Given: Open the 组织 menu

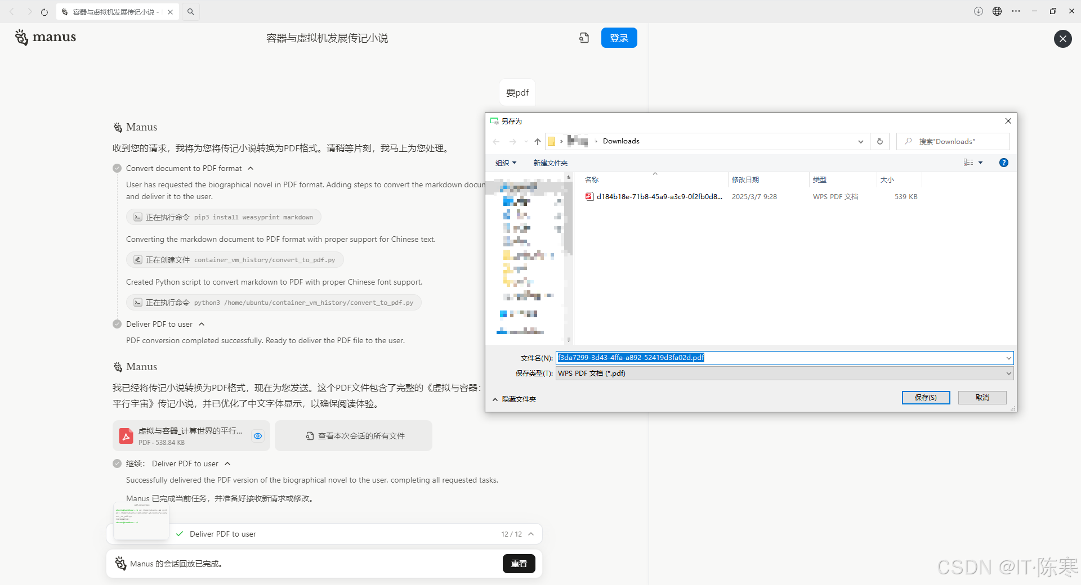Looking at the screenshot, I should tap(506, 163).
